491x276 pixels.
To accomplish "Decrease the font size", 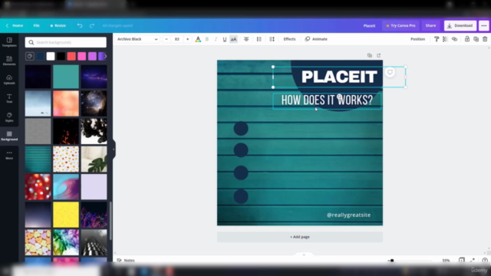I will [166, 39].
